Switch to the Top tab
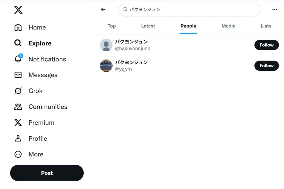This screenshot has height=189, width=284. (111, 26)
